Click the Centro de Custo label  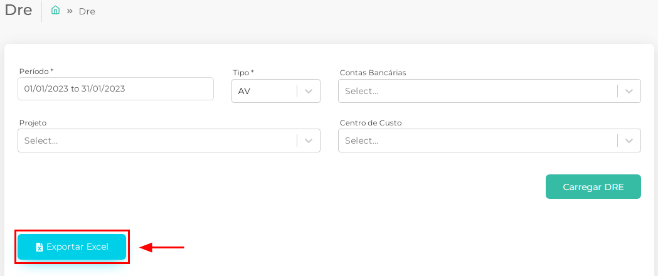point(371,123)
